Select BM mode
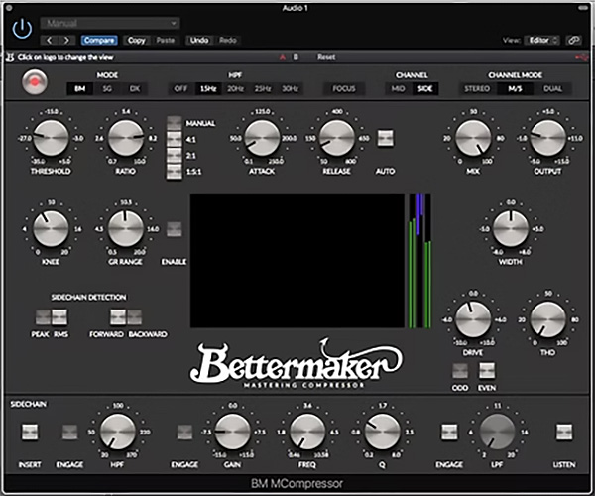Screen dimensions: 595x496 pyautogui.click(x=80, y=89)
